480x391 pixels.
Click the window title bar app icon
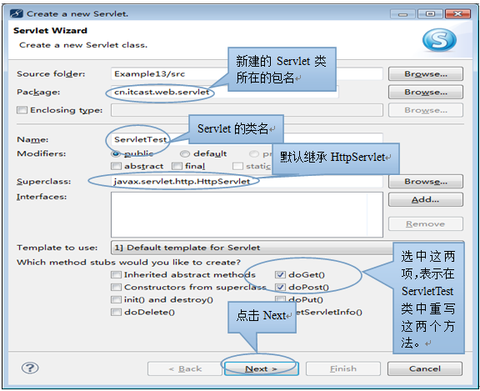16,14
